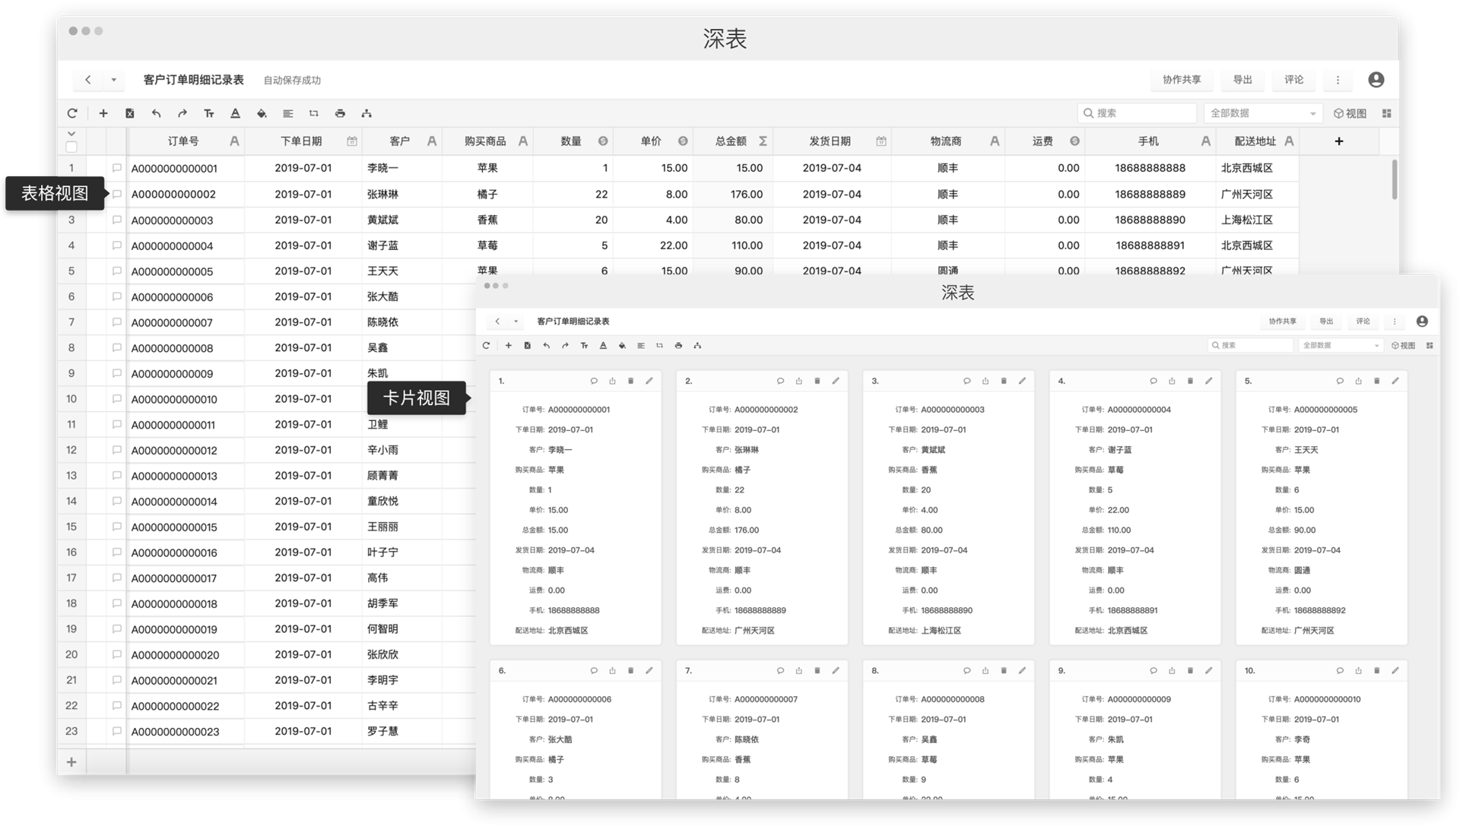1460x826 pixels.
Task: Expand the chevron above the select-all checkbox
Action: click(71, 134)
